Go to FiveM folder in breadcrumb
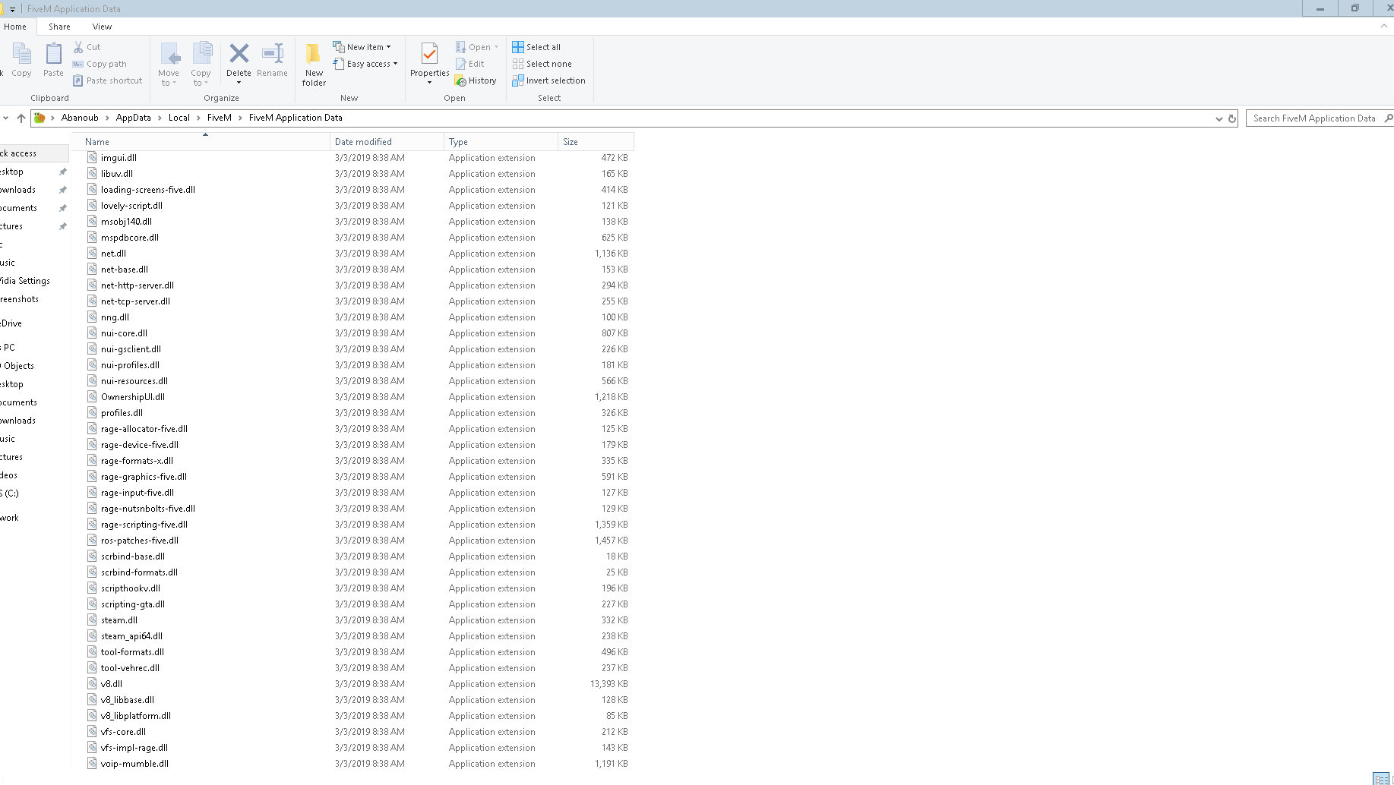 [x=220, y=118]
